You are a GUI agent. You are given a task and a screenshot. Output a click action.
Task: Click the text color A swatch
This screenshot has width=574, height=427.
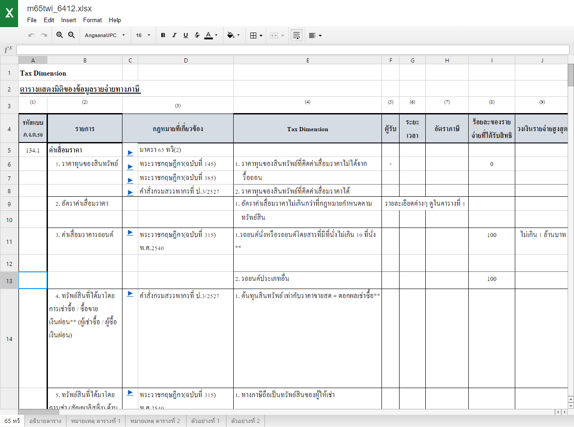[x=208, y=35]
